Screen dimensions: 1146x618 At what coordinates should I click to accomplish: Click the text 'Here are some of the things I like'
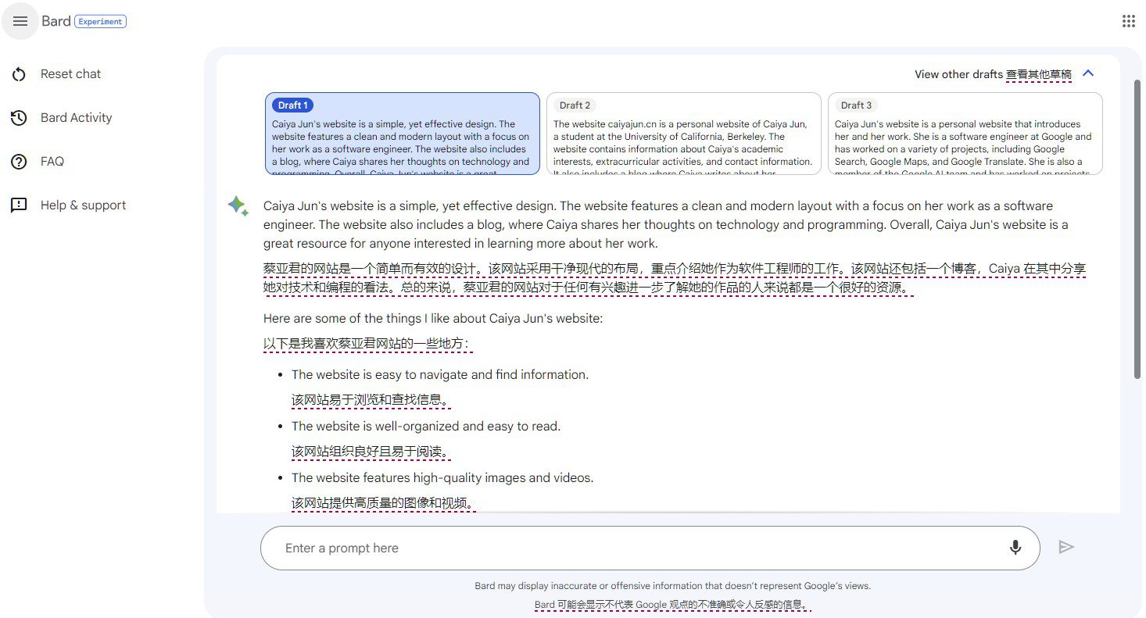pyautogui.click(x=433, y=319)
